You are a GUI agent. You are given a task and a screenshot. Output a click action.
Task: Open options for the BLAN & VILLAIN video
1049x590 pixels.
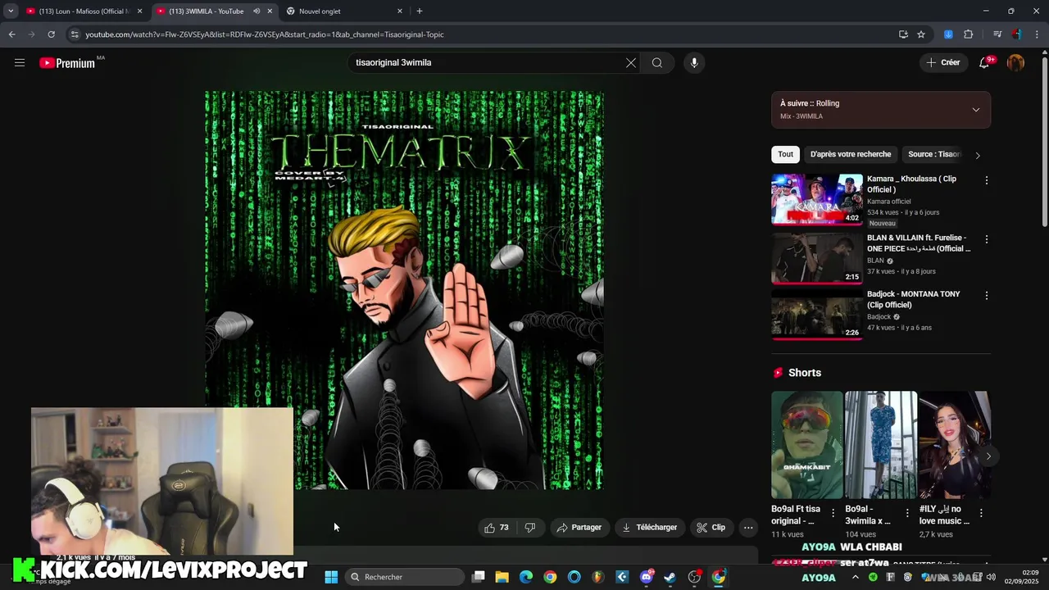point(987,239)
